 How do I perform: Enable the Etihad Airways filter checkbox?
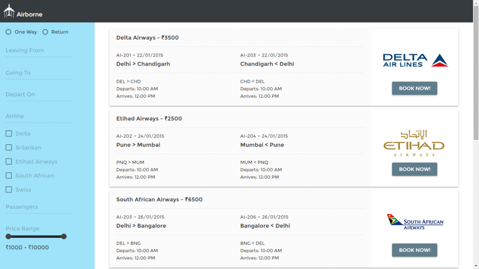[x=9, y=162]
